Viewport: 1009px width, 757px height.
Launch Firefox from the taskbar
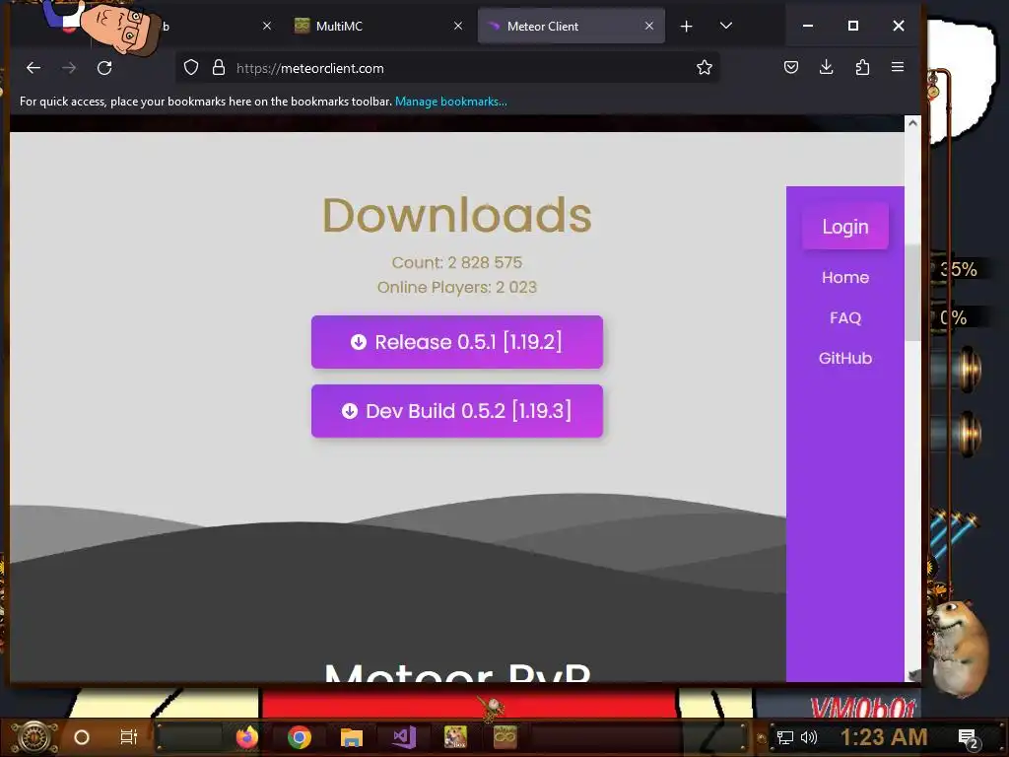[247, 737]
